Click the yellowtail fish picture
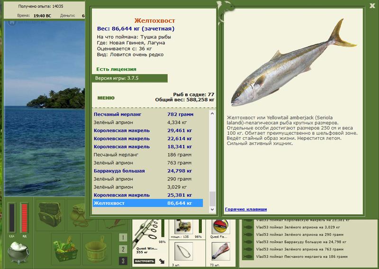The width and height of the screenshot is (379, 269). point(293,62)
